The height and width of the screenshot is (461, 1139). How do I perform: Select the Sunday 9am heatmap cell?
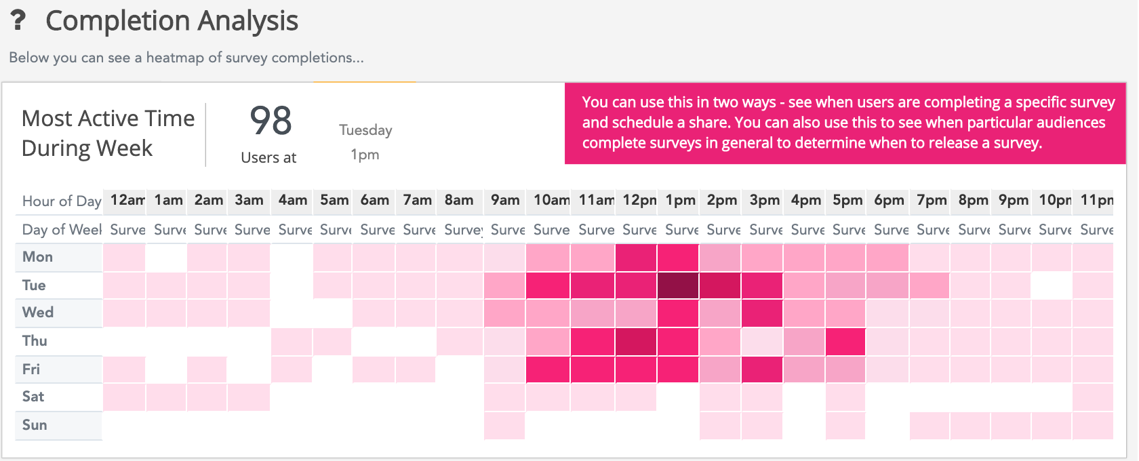[504, 426]
